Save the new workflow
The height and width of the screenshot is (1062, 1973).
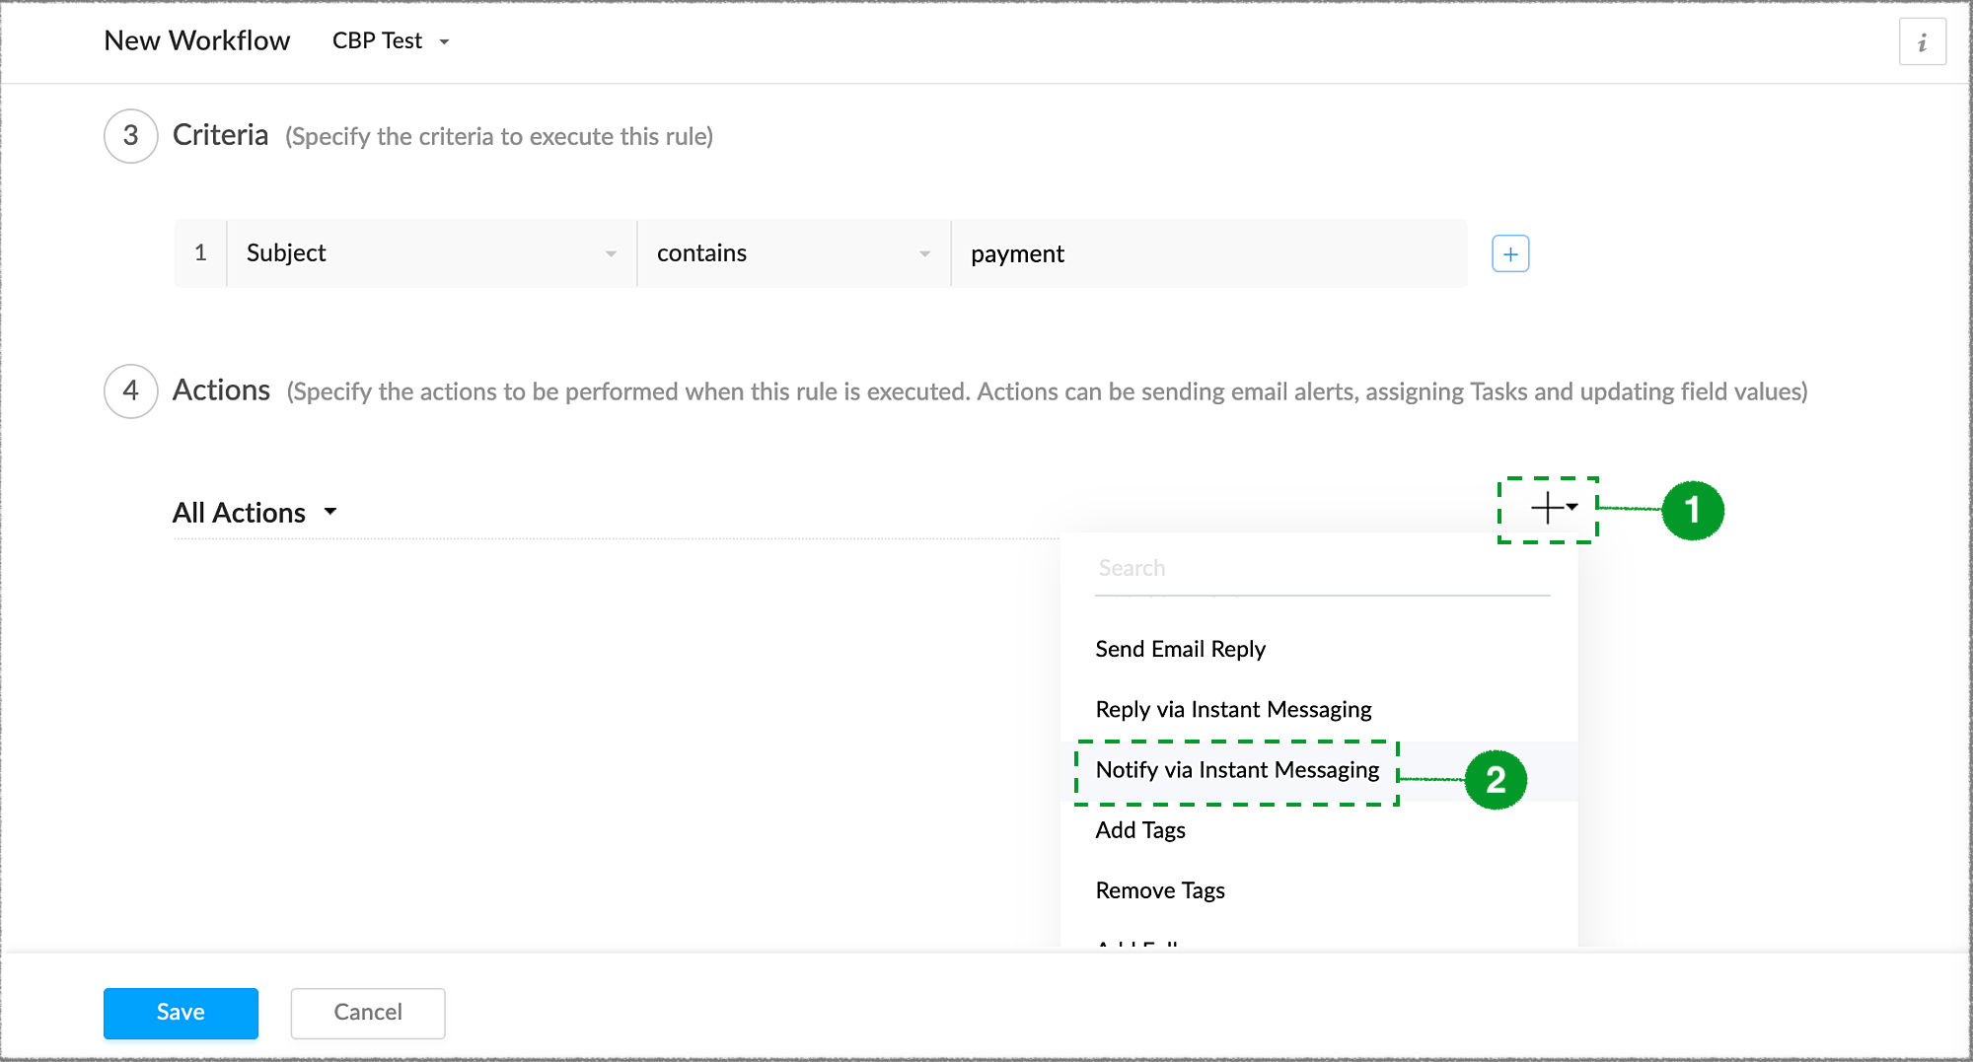tap(181, 1013)
